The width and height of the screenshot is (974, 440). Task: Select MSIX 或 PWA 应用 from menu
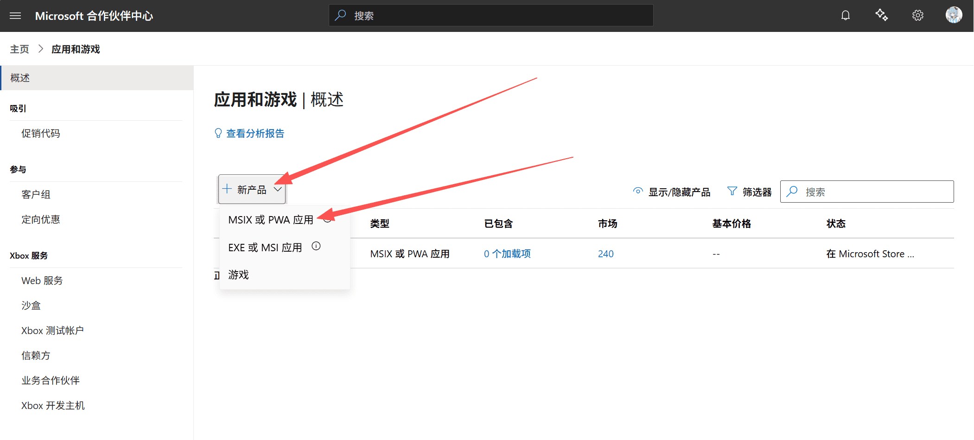[x=271, y=220]
